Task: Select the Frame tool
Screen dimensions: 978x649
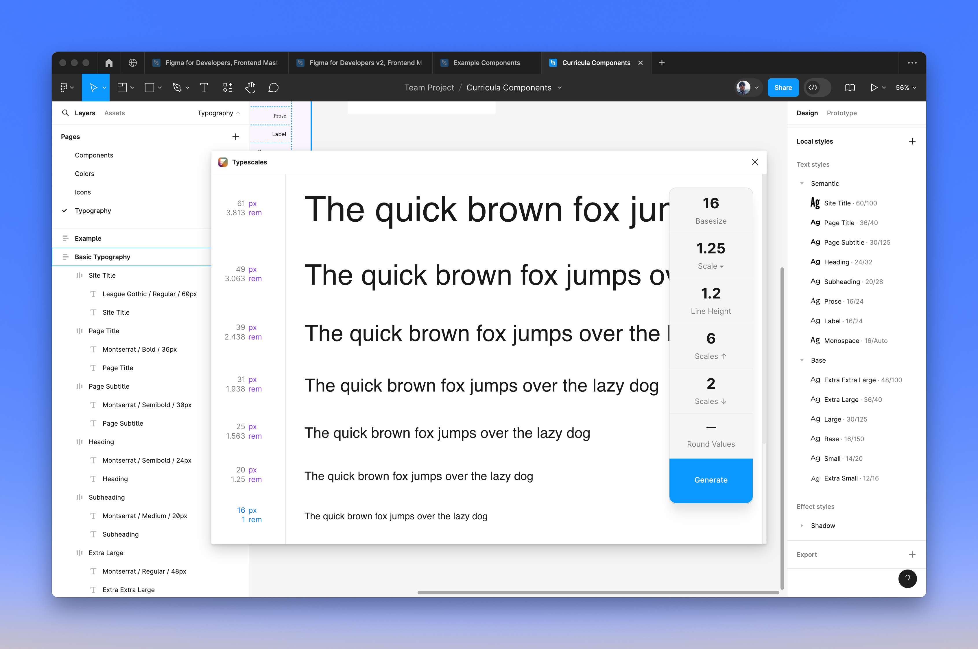Action: tap(122, 87)
